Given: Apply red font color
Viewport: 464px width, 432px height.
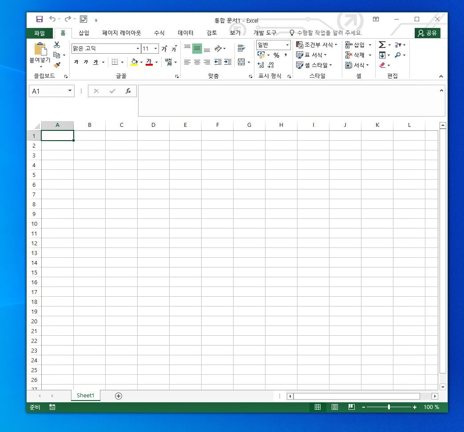Looking at the screenshot, I should coord(149,62).
